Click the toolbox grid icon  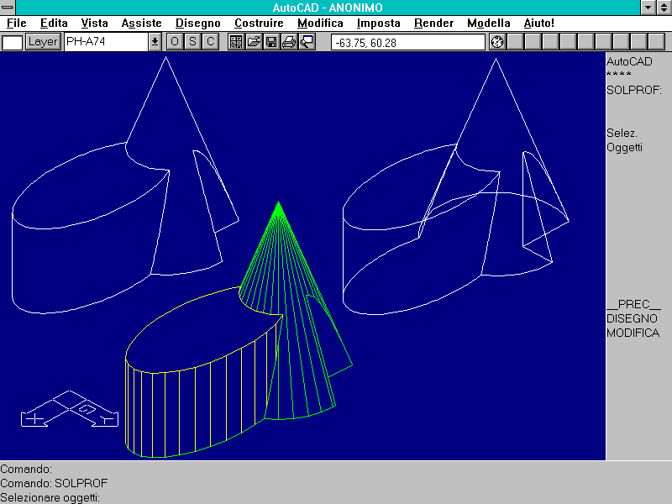236,41
